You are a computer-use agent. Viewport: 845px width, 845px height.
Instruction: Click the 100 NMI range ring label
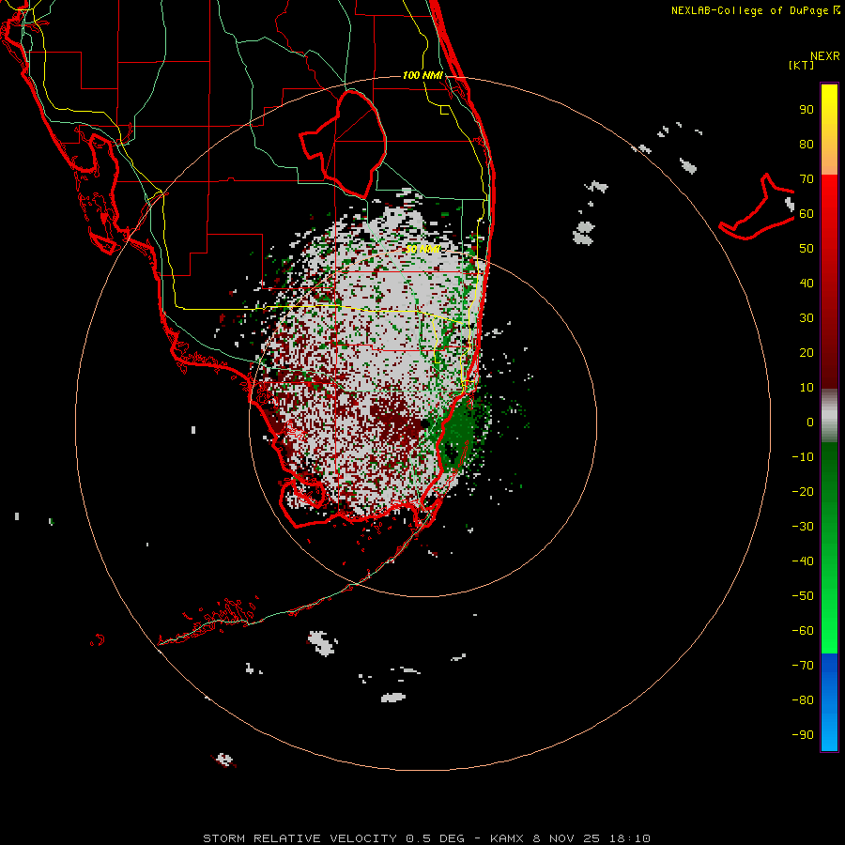tap(422, 75)
